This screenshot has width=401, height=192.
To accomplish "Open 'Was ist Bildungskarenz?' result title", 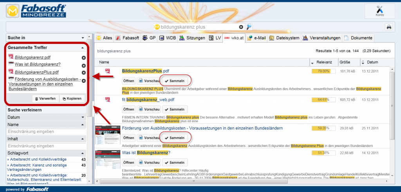I will point(146,153).
